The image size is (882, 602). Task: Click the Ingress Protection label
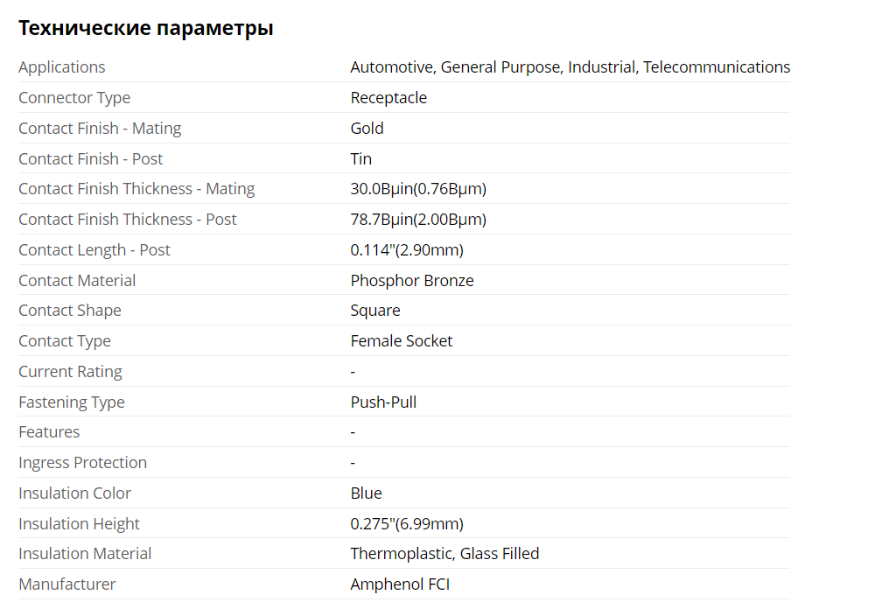(82, 463)
